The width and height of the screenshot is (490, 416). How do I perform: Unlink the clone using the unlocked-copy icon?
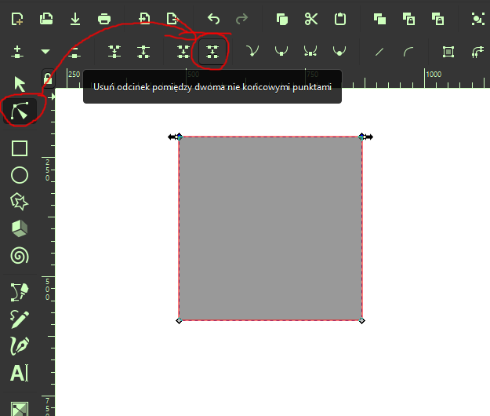pos(437,19)
